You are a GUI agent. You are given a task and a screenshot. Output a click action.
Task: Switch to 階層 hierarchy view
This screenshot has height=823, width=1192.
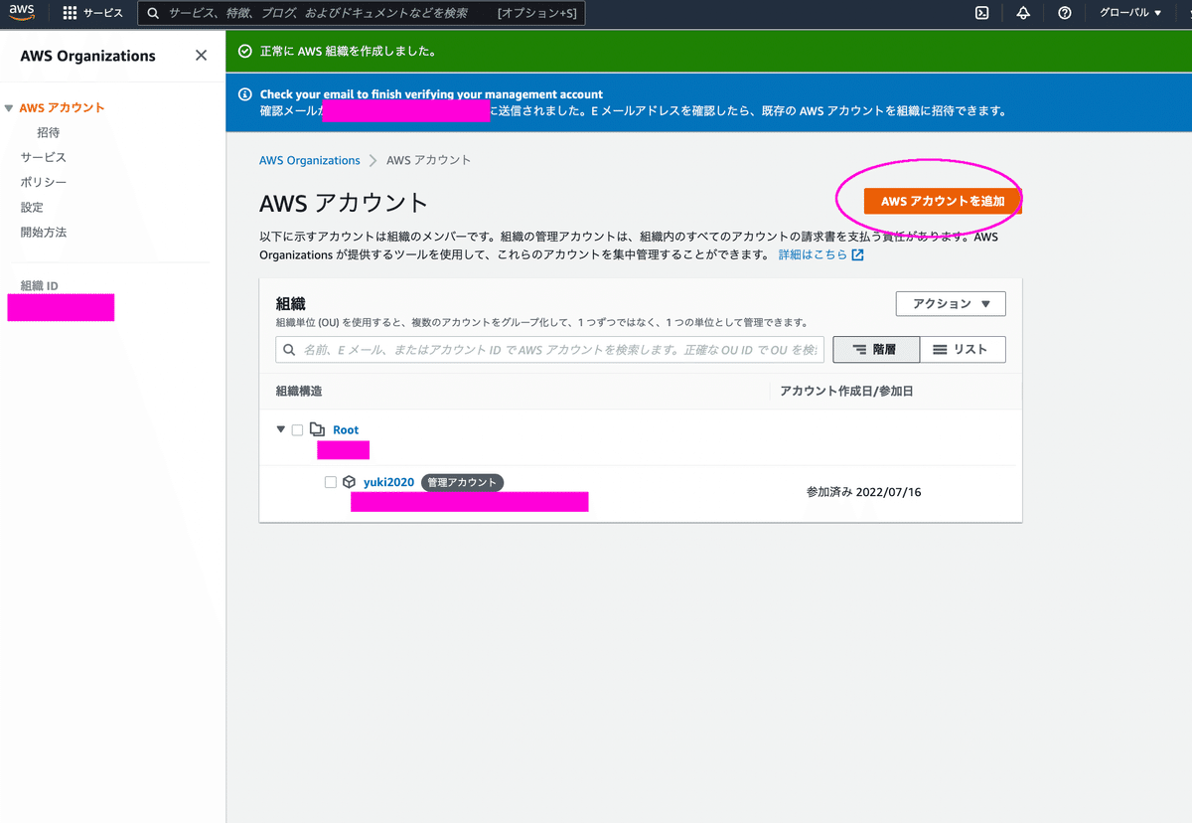click(x=876, y=350)
